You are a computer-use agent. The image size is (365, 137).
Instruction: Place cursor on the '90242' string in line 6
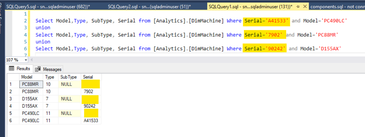coord(276,49)
